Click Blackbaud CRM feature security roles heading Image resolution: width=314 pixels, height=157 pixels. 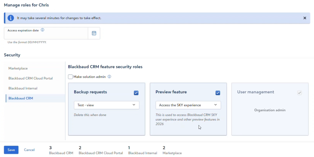point(105,67)
